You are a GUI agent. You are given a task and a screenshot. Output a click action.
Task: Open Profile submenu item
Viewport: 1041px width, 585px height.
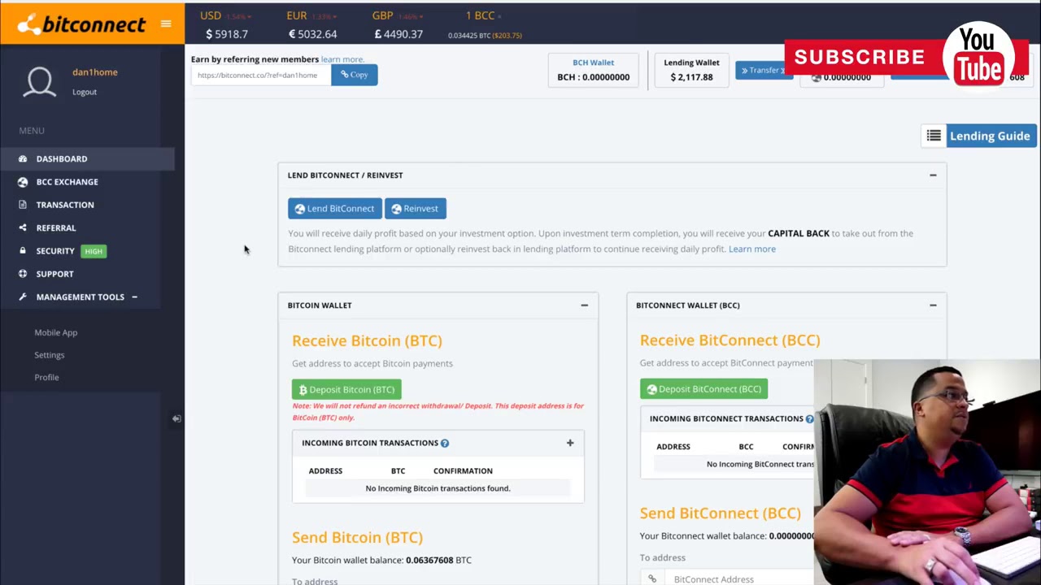[46, 377]
